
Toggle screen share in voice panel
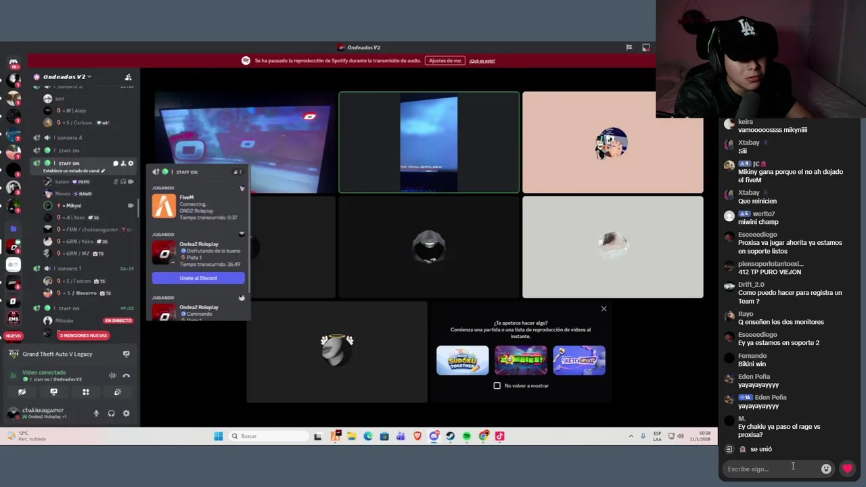click(x=53, y=392)
